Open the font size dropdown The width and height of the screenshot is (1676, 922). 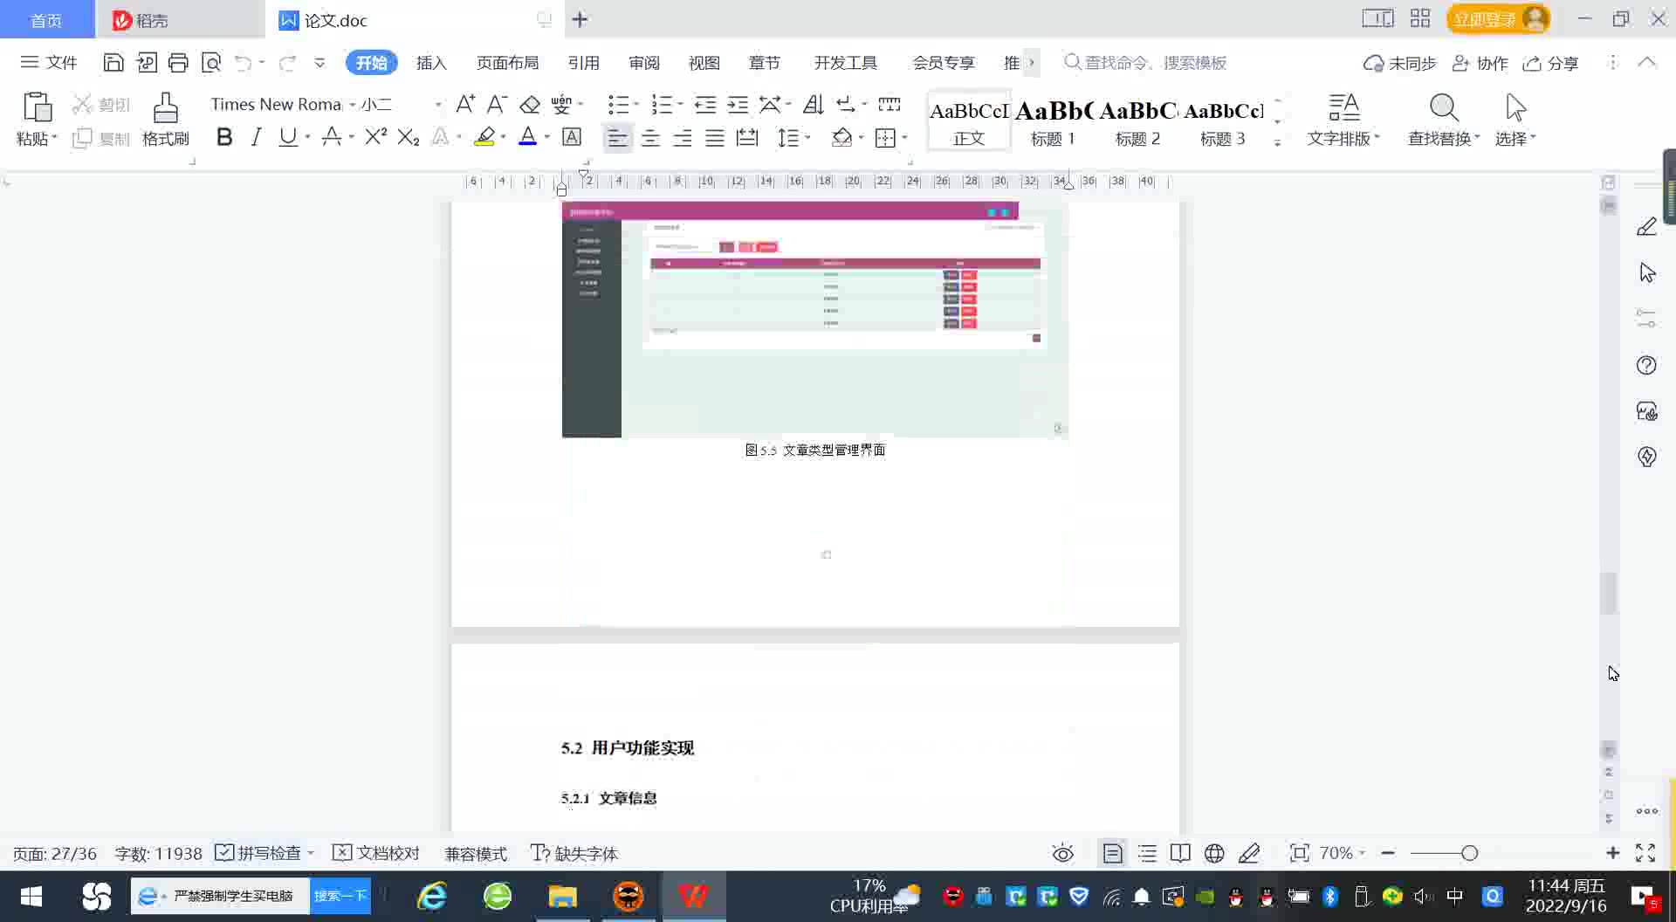[x=438, y=105]
